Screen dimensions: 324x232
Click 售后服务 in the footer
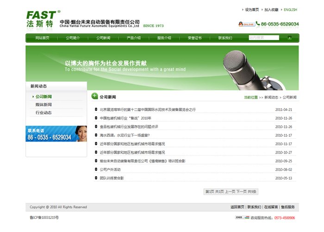tap(288, 207)
